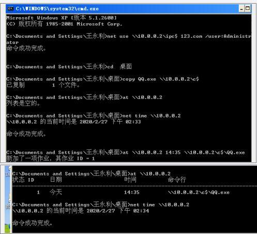Click the 今天 cell in job row

click(x=56, y=192)
